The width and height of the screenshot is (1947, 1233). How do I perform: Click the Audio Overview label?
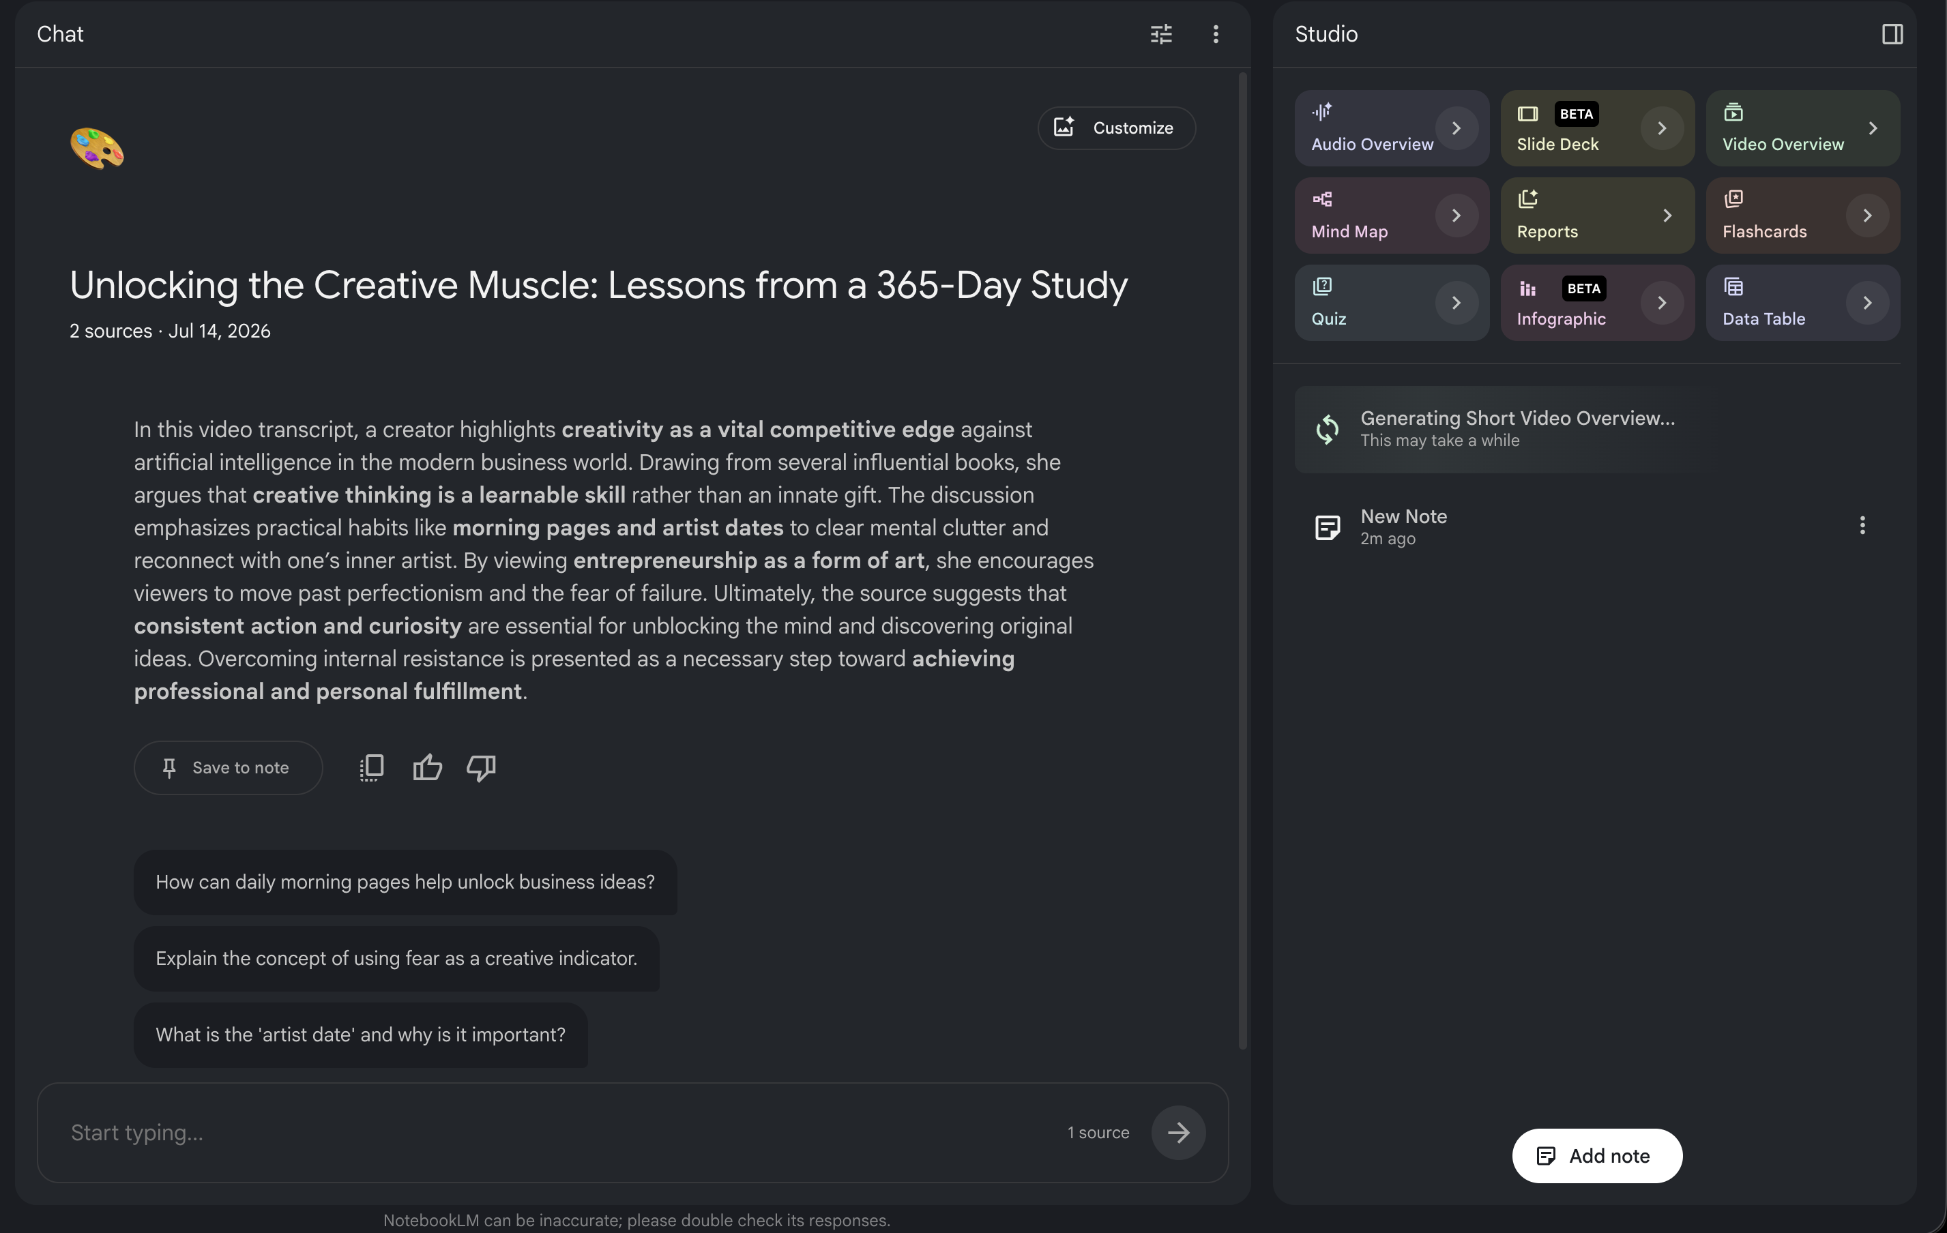tap(1372, 144)
